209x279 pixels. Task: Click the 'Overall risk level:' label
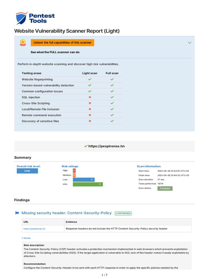[29, 166]
